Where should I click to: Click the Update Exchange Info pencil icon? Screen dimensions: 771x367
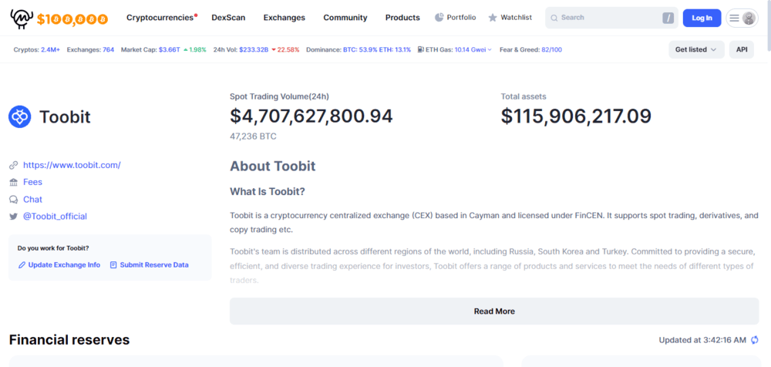click(22, 264)
